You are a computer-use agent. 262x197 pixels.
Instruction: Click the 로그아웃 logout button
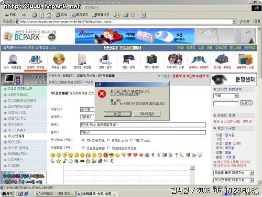pyautogui.click(x=111, y=48)
